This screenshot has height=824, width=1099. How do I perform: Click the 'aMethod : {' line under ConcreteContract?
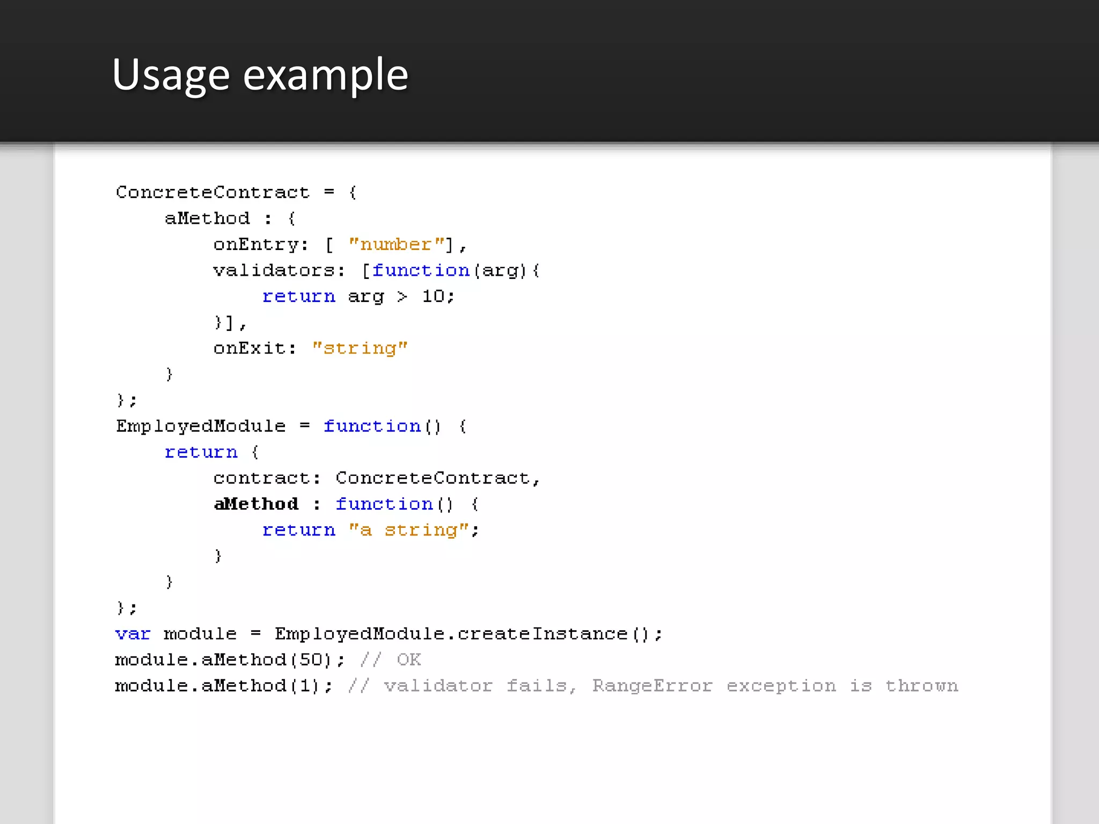pyautogui.click(x=231, y=218)
